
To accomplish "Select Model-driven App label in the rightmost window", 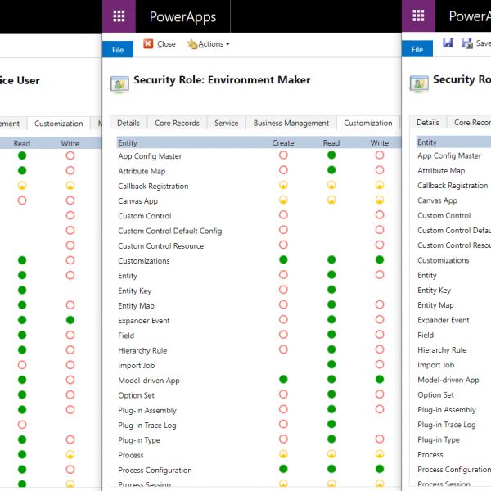I will tap(448, 380).
